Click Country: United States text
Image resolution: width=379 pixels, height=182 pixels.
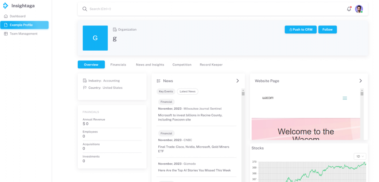click(105, 88)
